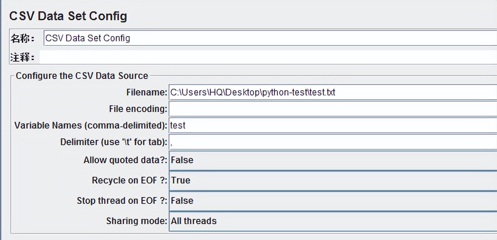Select the Delimiter input field
This screenshot has height=240, width=497.
pyautogui.click(x=333, y=142)
